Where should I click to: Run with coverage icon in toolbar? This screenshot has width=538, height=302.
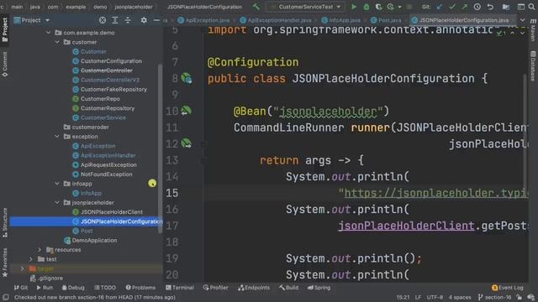(x=378, y=7)
